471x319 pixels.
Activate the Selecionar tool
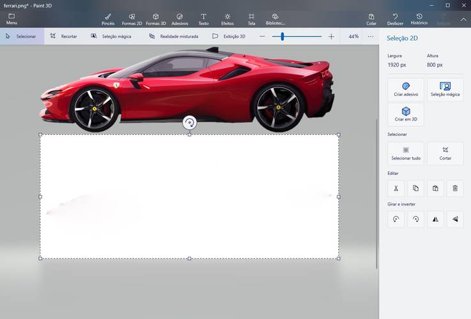pyautogui.click(x=22, y=36)
